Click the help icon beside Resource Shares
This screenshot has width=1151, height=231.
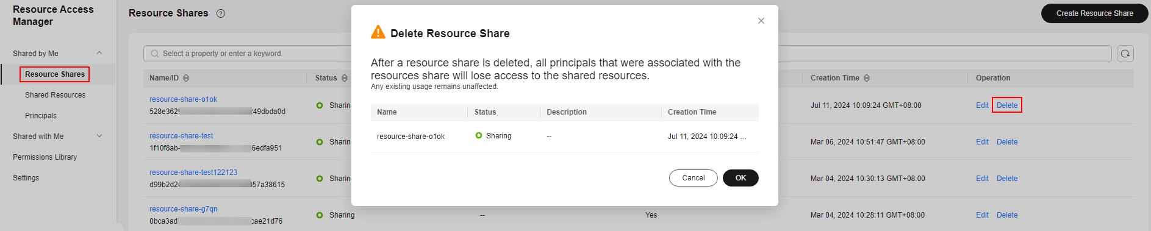pyautogui.click(x=221, y=13)
